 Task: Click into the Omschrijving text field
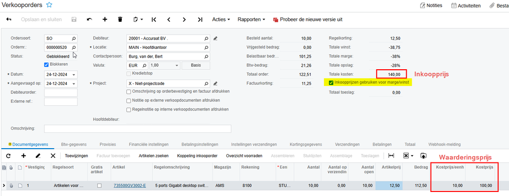pyautogui.click(x=138, y=128)
